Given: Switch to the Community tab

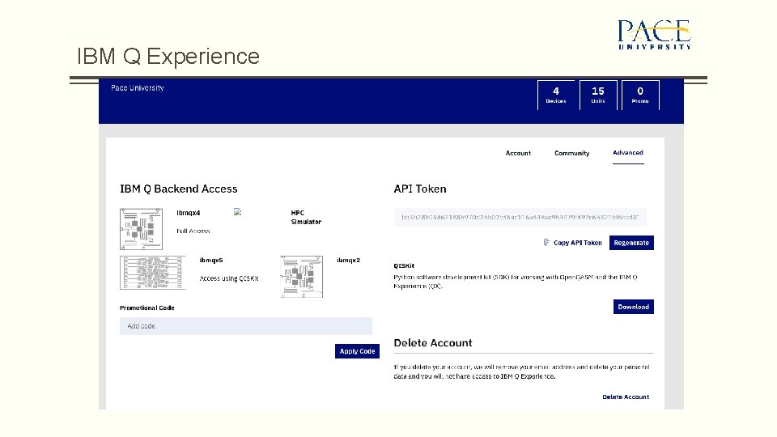Looking at the screenshot, I should [572, 153].
